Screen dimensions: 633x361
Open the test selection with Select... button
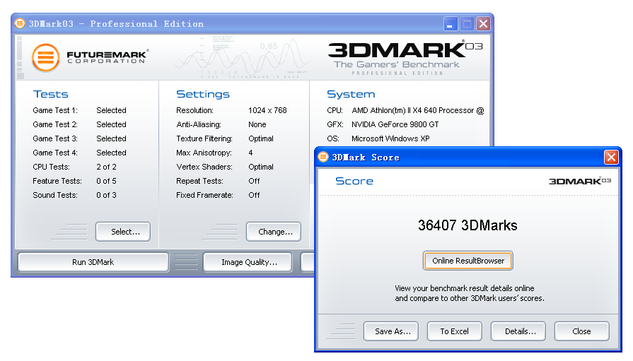tap(122, 232)
